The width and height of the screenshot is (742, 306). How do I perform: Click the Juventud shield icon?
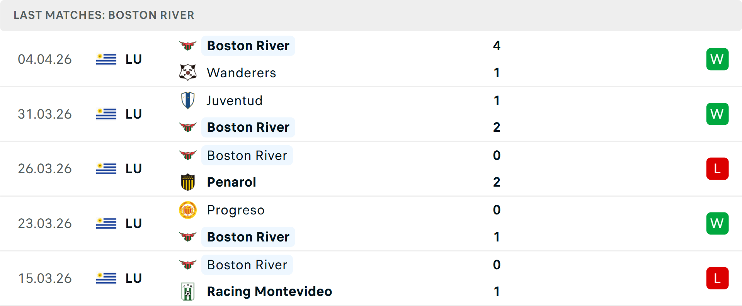tap(188, 100)
